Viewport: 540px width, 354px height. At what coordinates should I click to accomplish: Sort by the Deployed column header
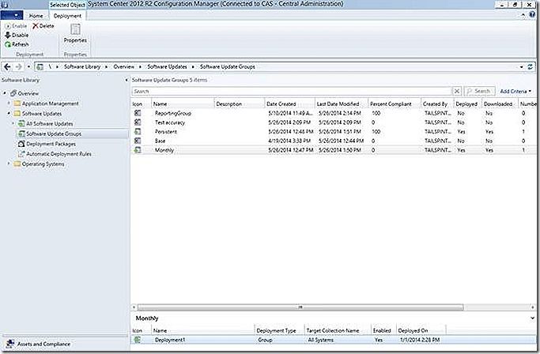[467, 104]
